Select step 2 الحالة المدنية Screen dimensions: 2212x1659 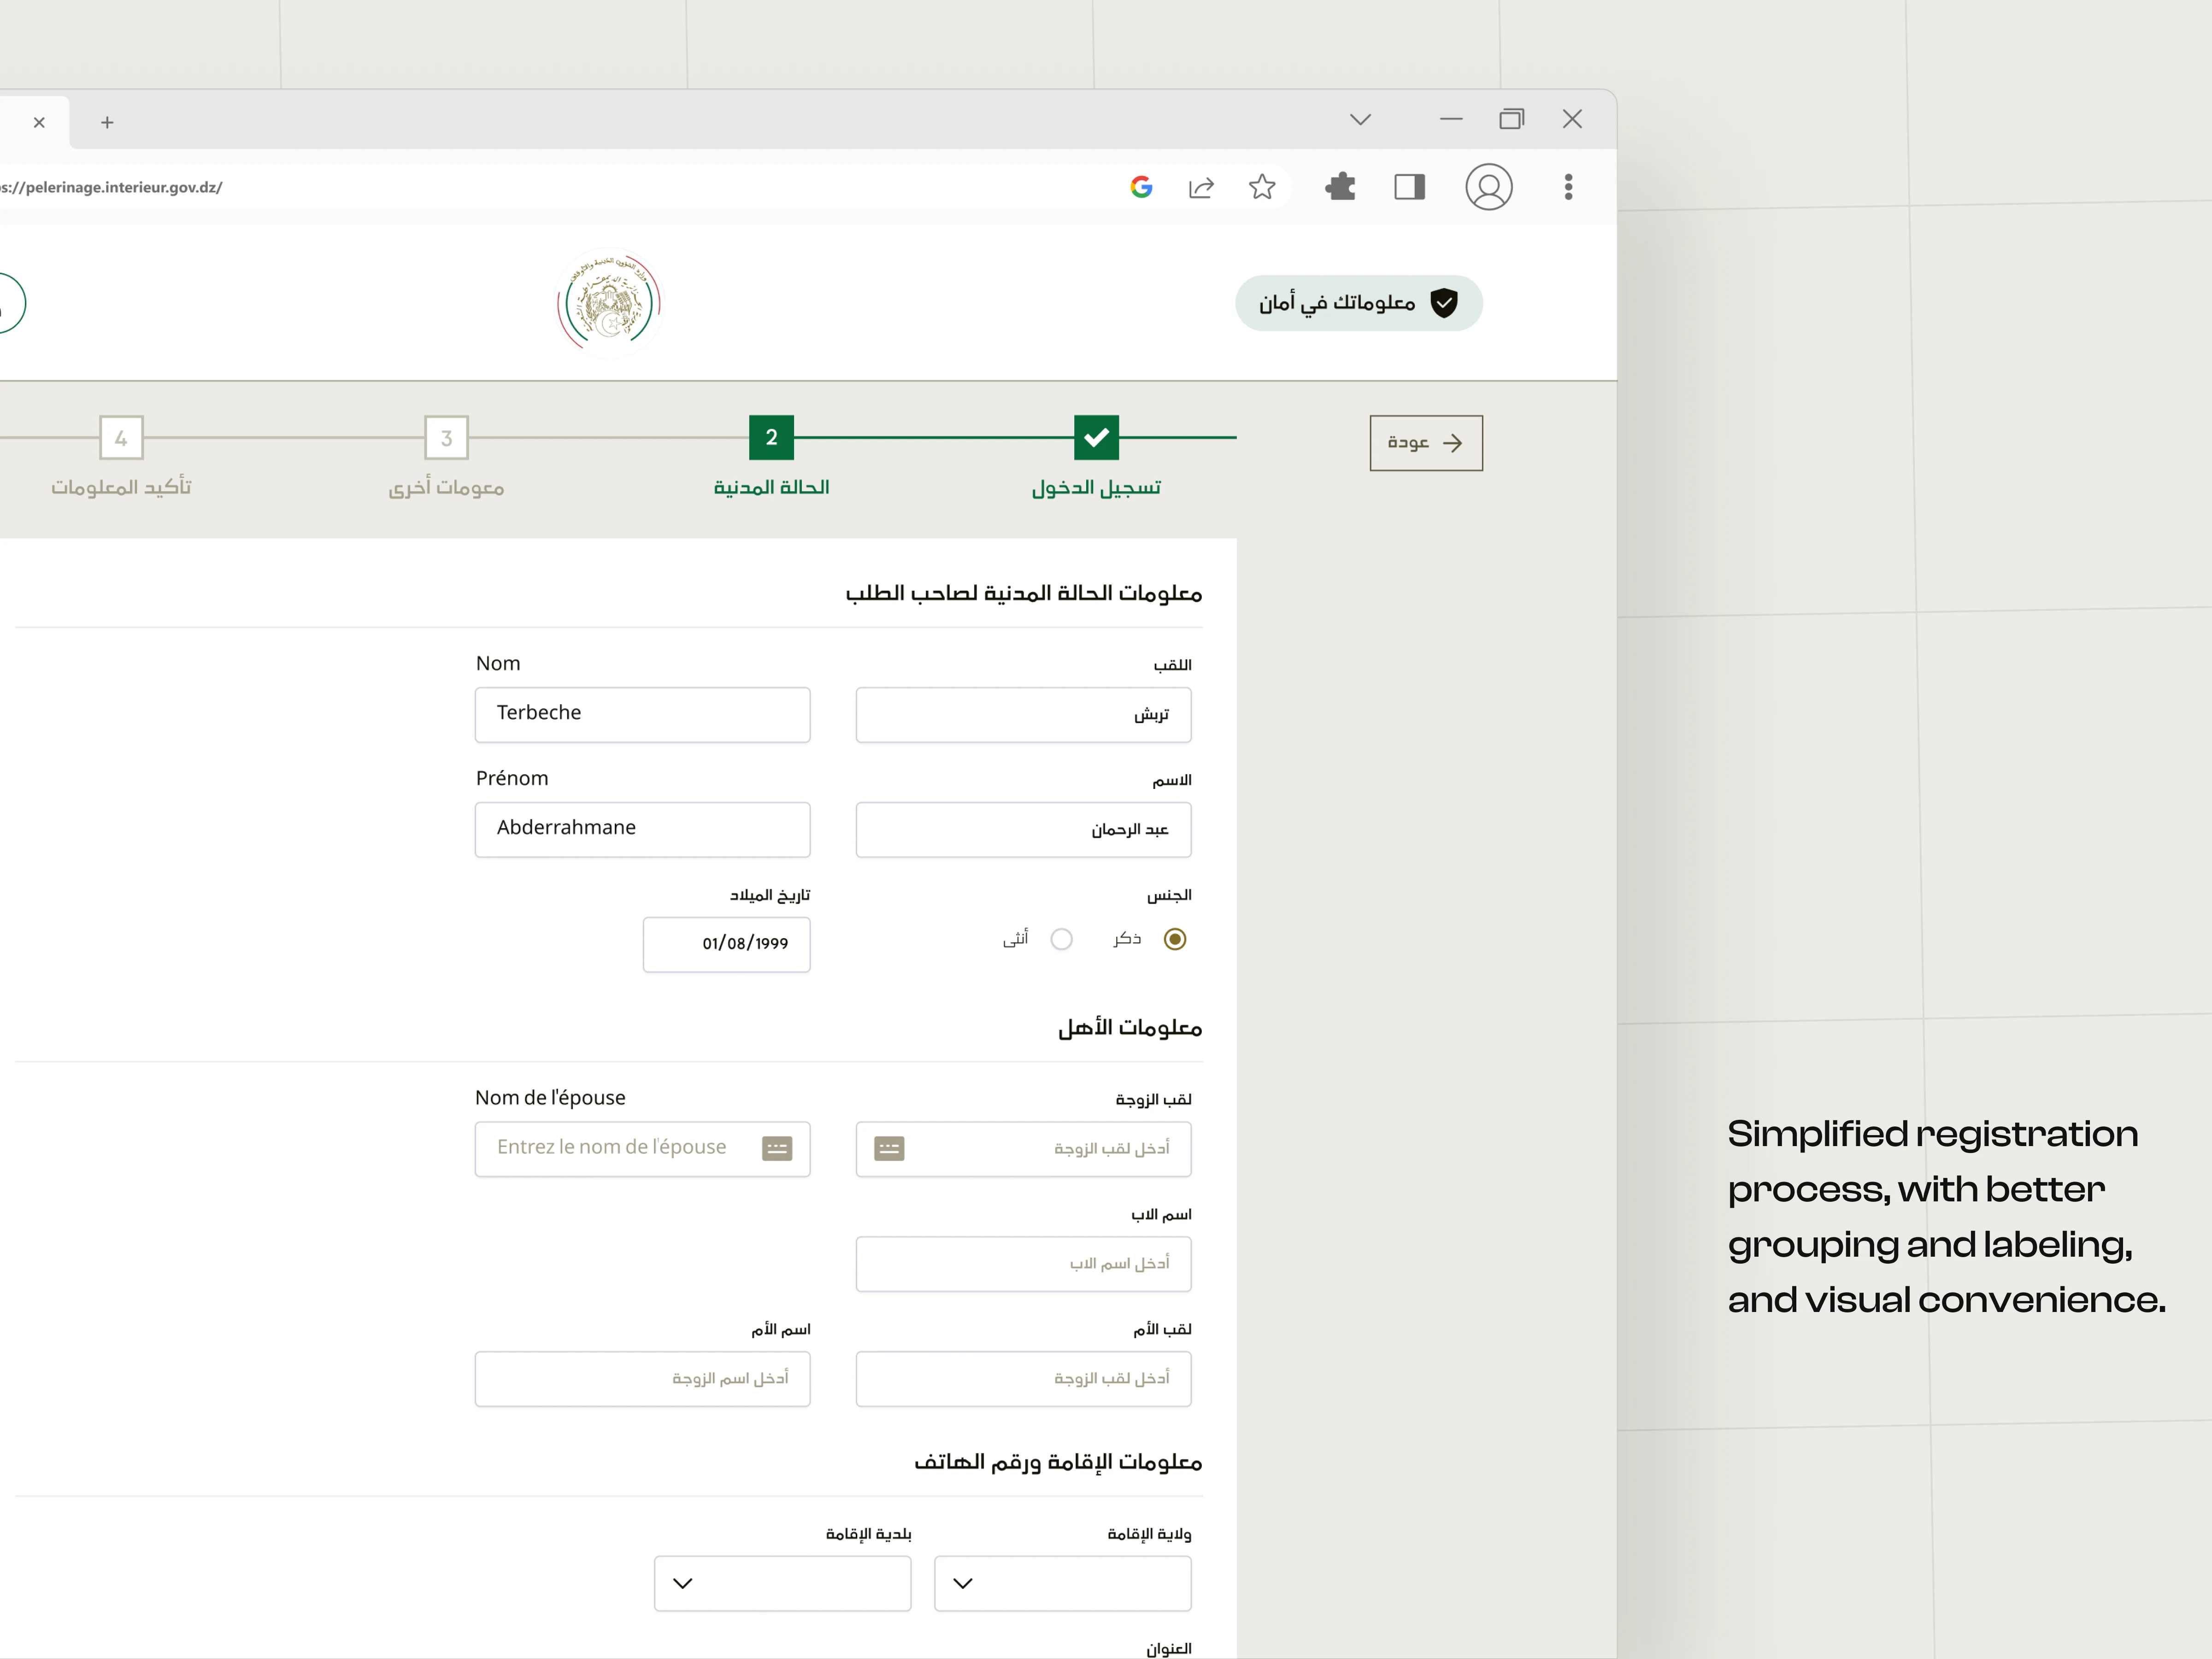pyautogui.click(x=771, y=437)
